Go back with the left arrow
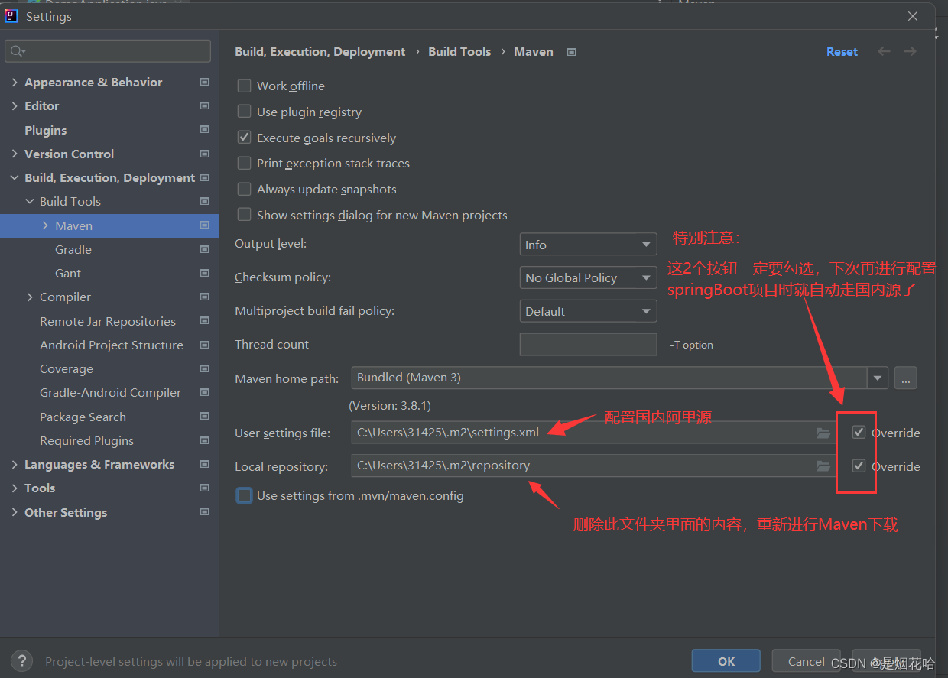948x678 pixels. [x=884, y=51]
